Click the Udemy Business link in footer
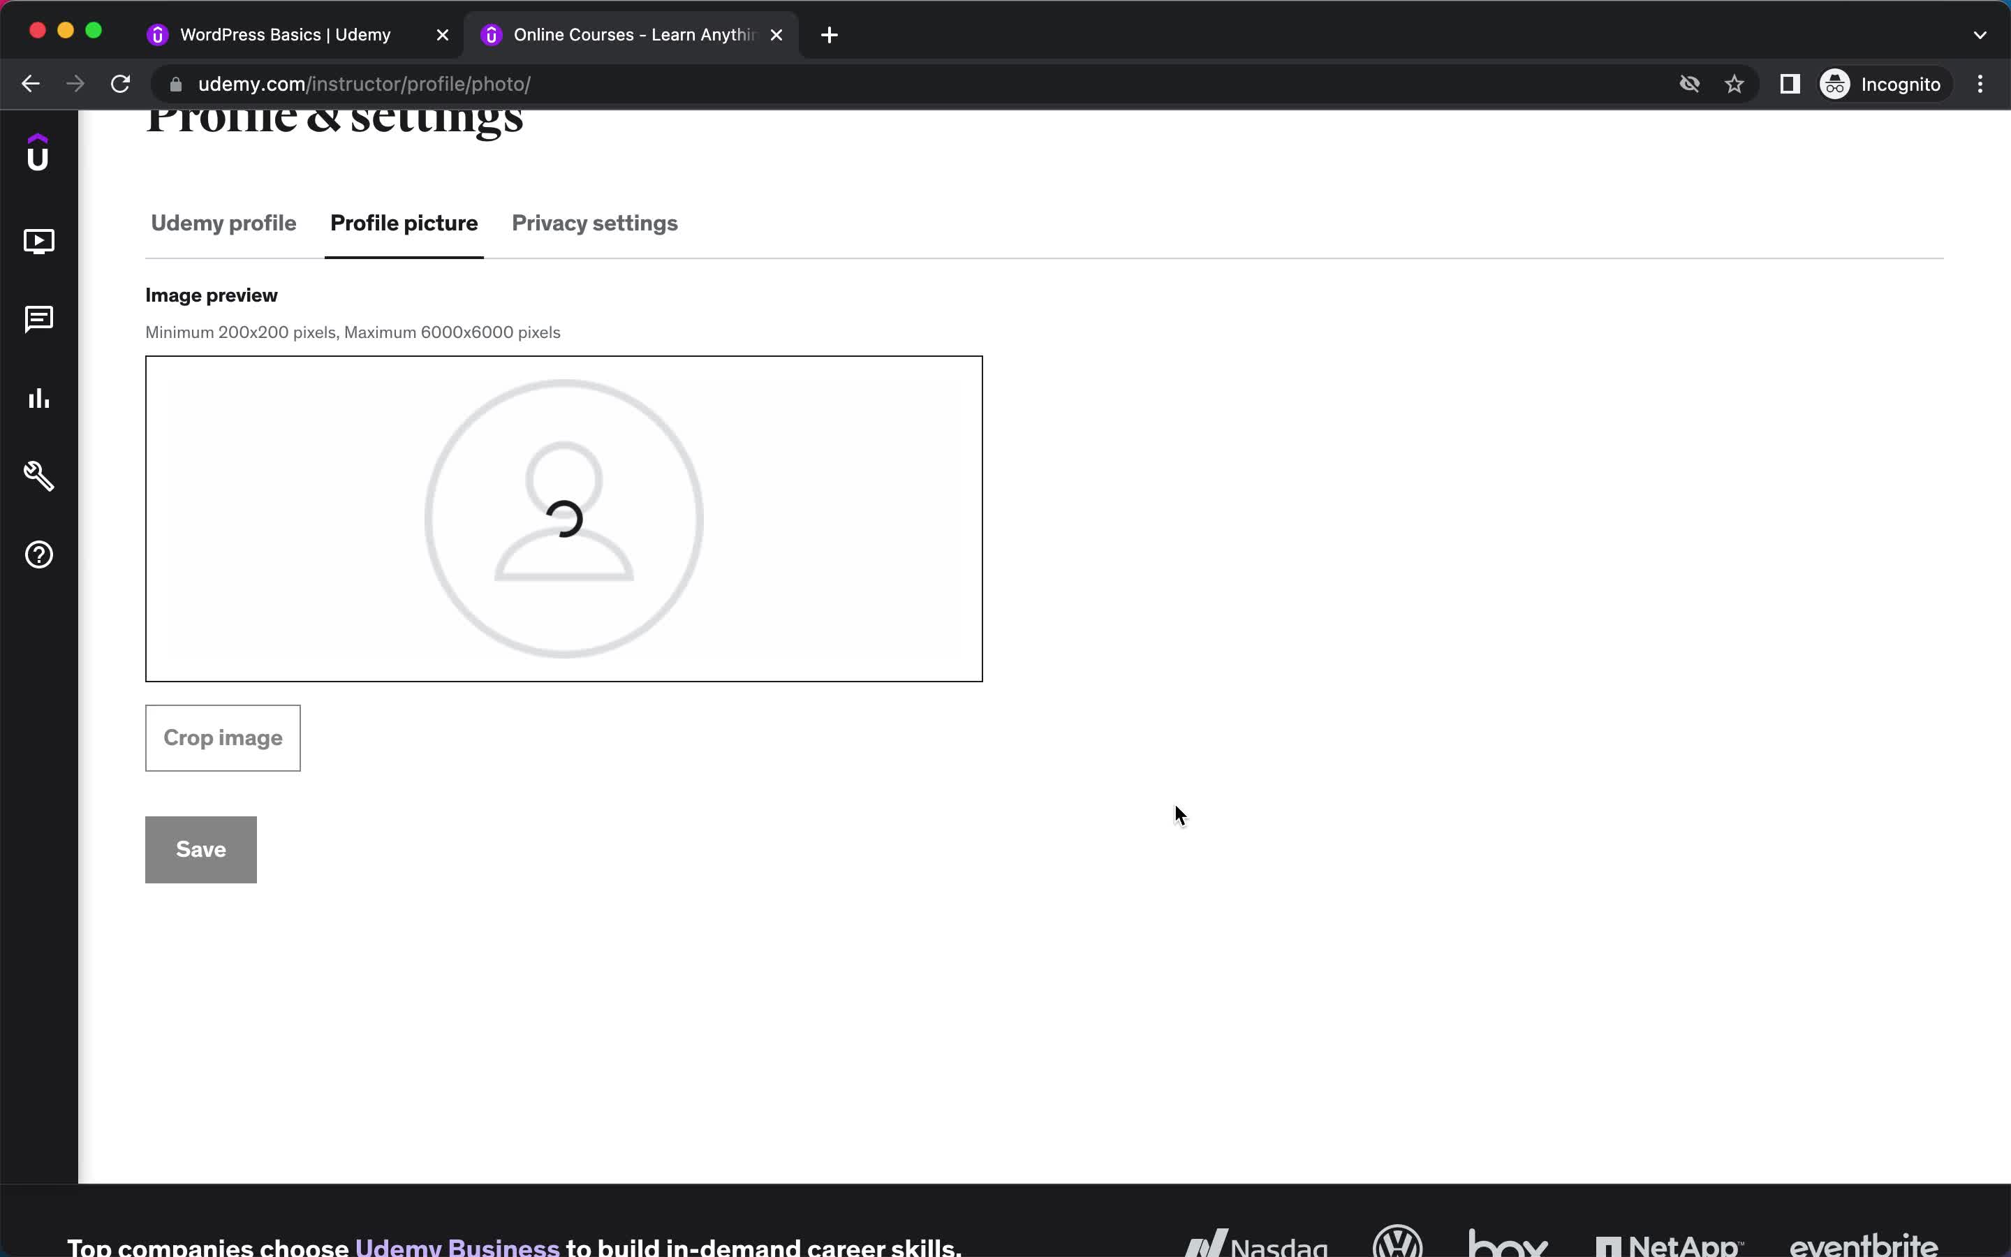This screenshot has height=1257, width=2011. [x=457, y=1247]
